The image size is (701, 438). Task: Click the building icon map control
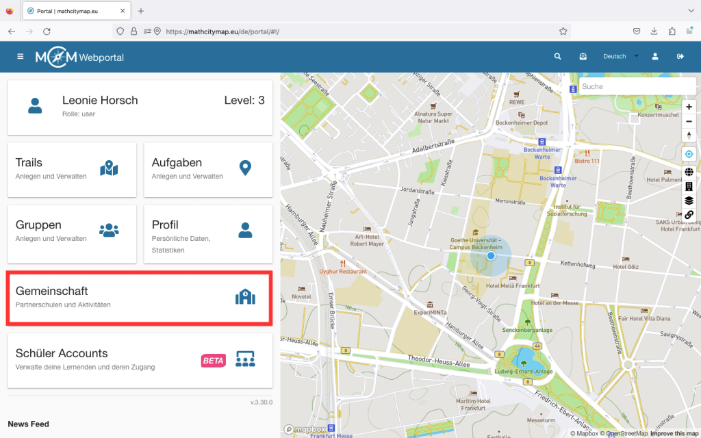tap(689, 186)
